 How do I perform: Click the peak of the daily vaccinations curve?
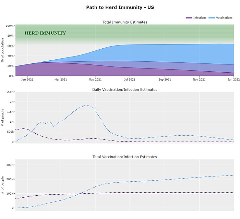[87, 106]
